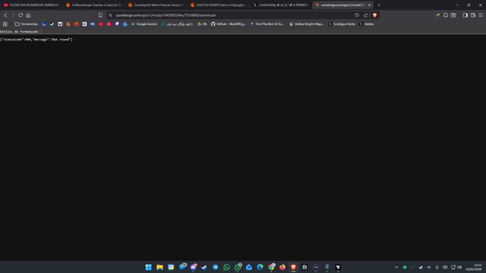486x273 pixels.
Task: Open the Find The Best AI To... bookmark
Action: [267, 24]
